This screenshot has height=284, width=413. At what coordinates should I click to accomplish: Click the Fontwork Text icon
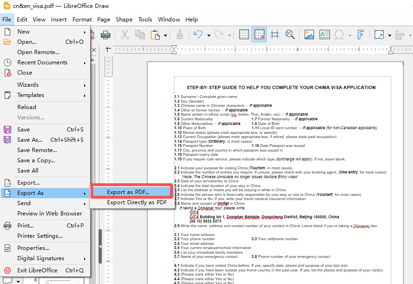pos(360,35)
